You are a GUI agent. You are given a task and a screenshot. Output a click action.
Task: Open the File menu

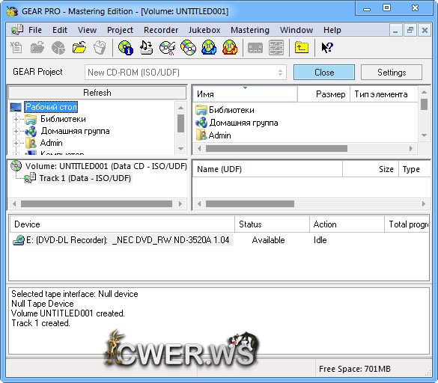click(35, 30)
